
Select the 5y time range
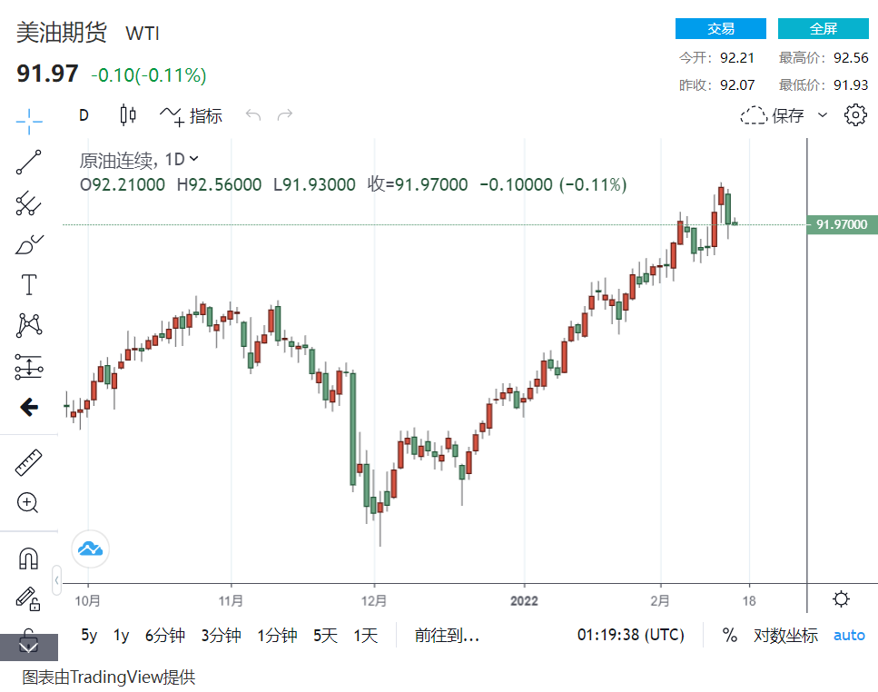(89, 636)
